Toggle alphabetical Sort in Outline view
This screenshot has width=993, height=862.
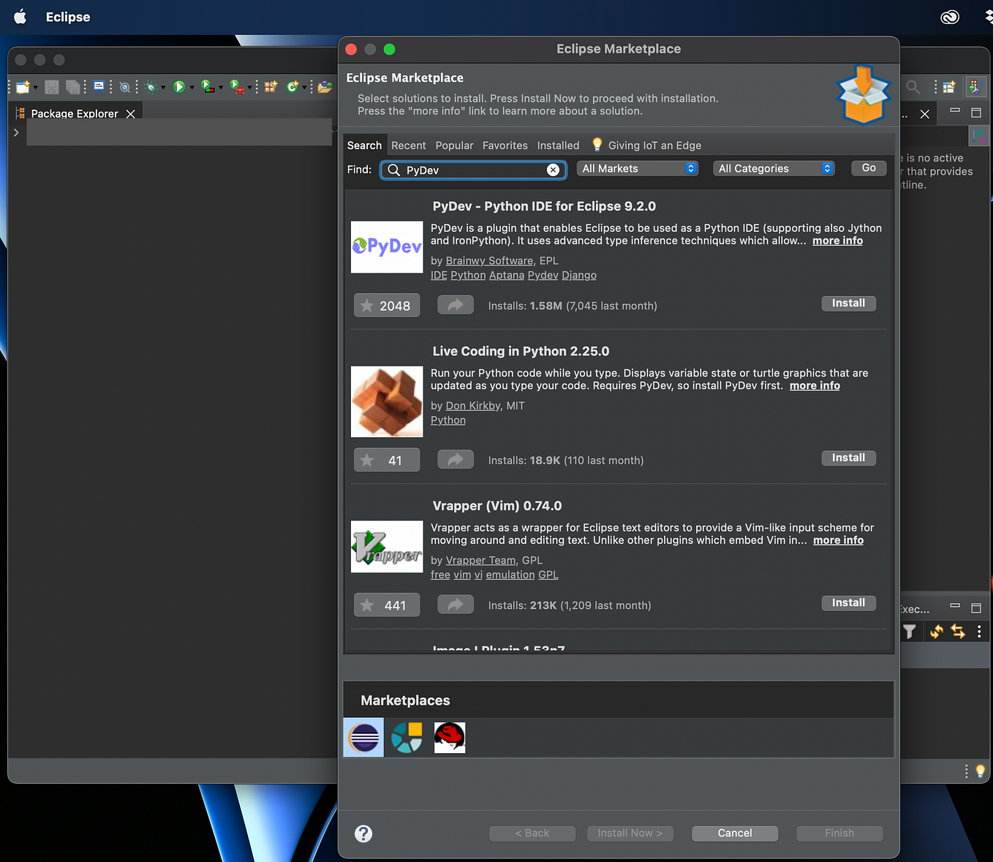pyautogui.click(x=978, y=135)
